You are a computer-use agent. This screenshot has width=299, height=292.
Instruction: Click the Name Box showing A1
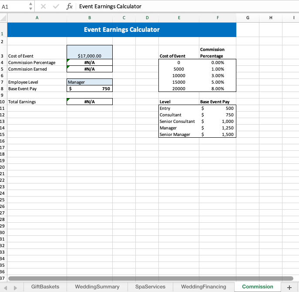coord(14,7)
